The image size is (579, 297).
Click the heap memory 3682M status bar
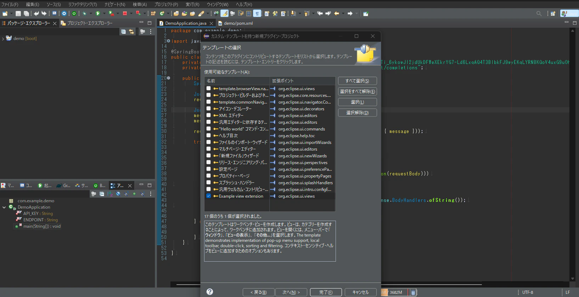coord(395,292)
